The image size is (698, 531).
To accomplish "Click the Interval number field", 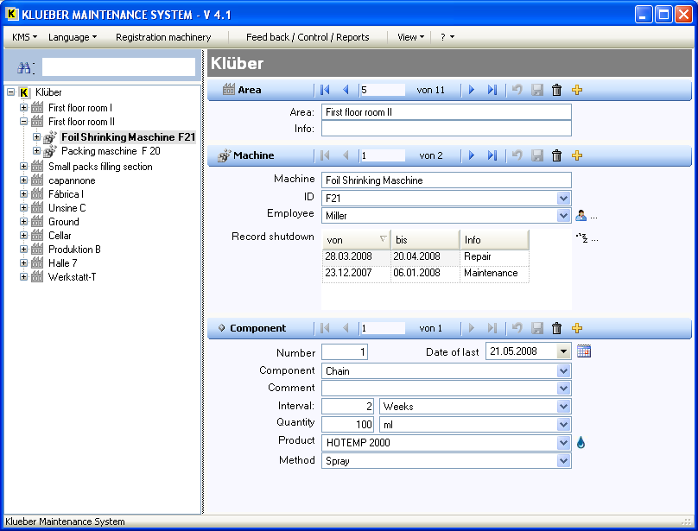I will coord(347,407).
